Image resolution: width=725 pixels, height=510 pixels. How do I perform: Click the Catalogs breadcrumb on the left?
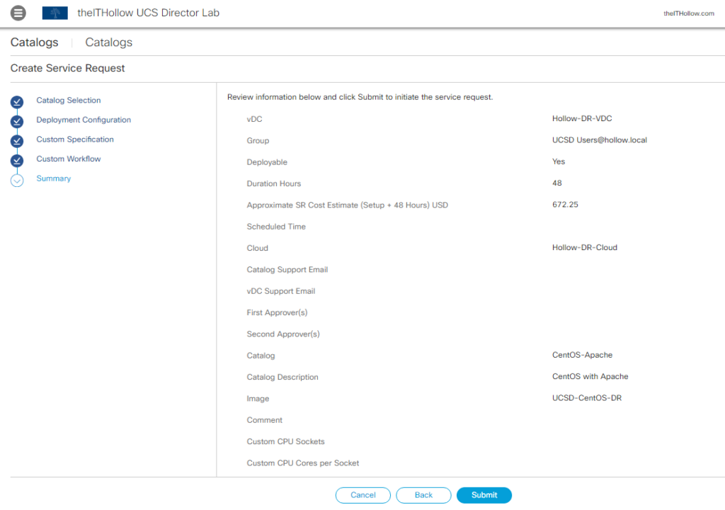(x=34, y=42)
